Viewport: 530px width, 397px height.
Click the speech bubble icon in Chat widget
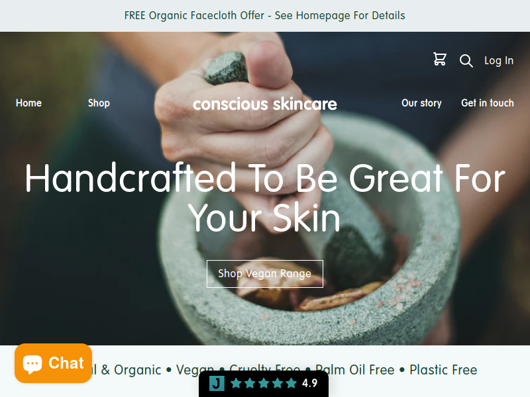(32, 364)
